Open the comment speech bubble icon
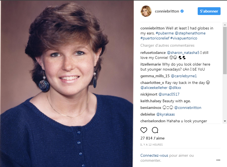 coord(155,130)
